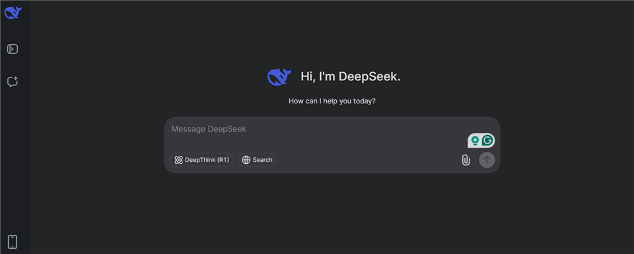Click the globe icon in Search button
This screenshot has height=254, width=634.
coord(246,160)
